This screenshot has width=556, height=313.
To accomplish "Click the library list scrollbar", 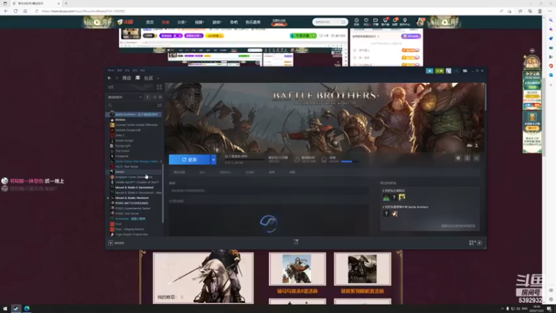I will (163, 193).
